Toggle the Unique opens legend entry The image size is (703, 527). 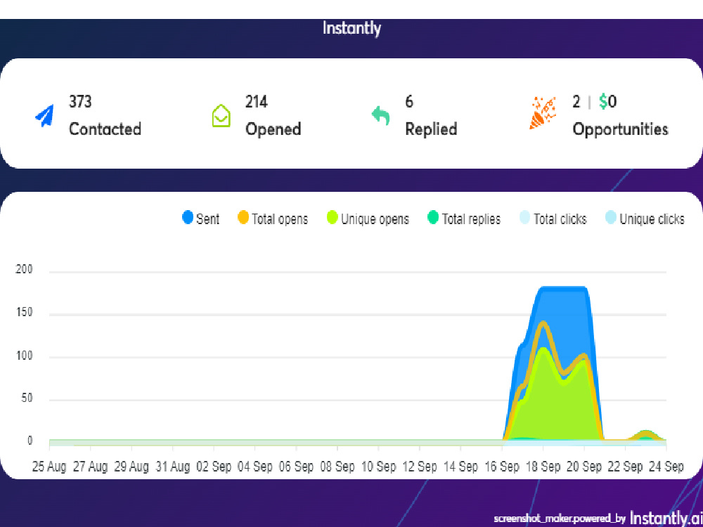pos(368,219)
